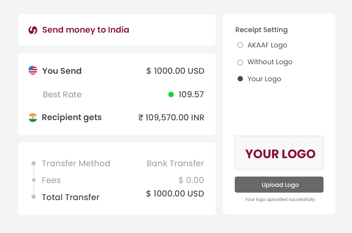Select the AKAAF Logo radio option
Screen dimensions: 352x233
(x=240, y=45)
